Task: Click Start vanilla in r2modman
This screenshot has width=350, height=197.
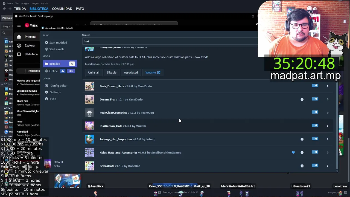Action: [55, 49]
